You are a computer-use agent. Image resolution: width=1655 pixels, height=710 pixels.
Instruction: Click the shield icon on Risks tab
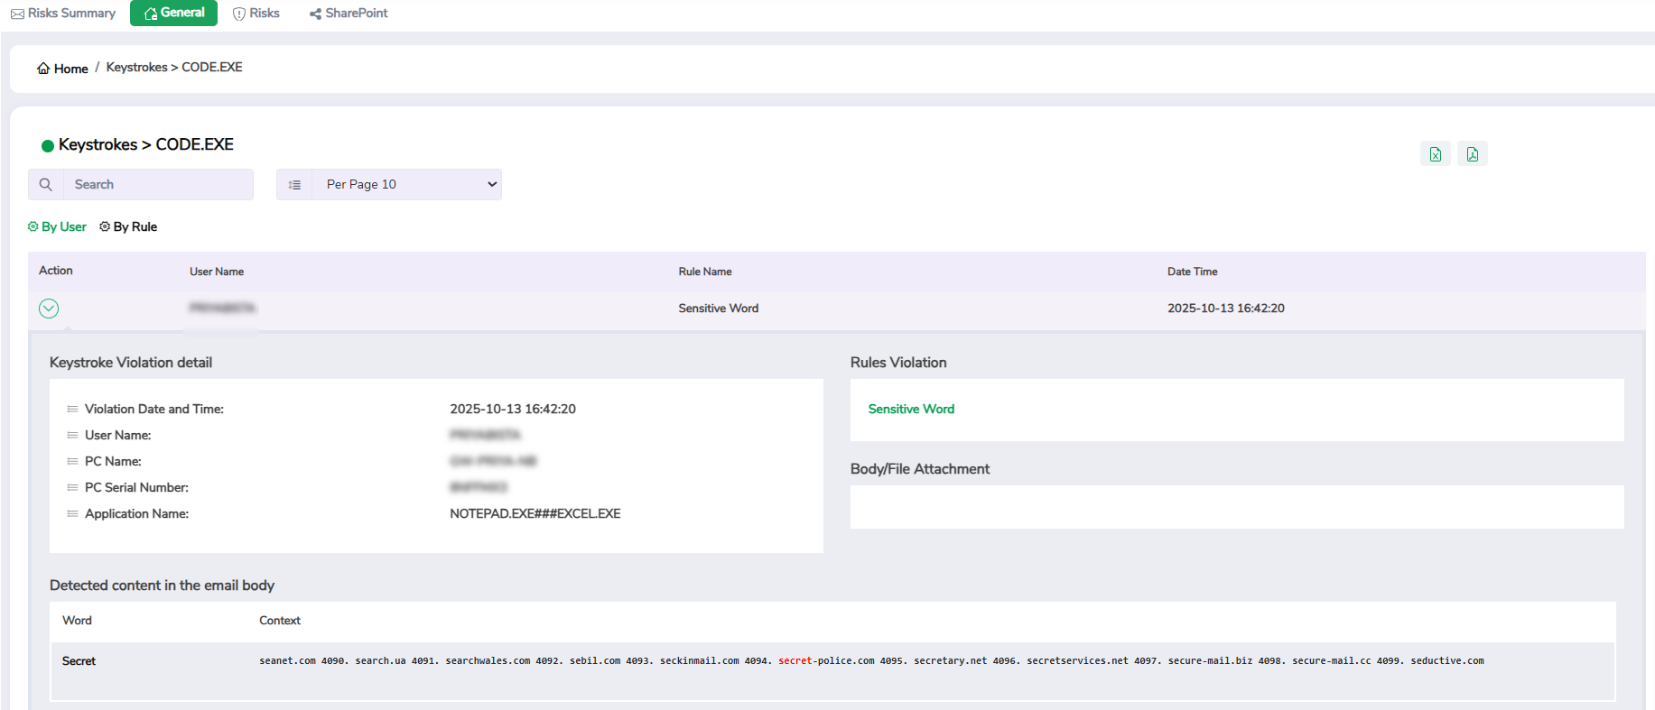(x=239, y=14)
